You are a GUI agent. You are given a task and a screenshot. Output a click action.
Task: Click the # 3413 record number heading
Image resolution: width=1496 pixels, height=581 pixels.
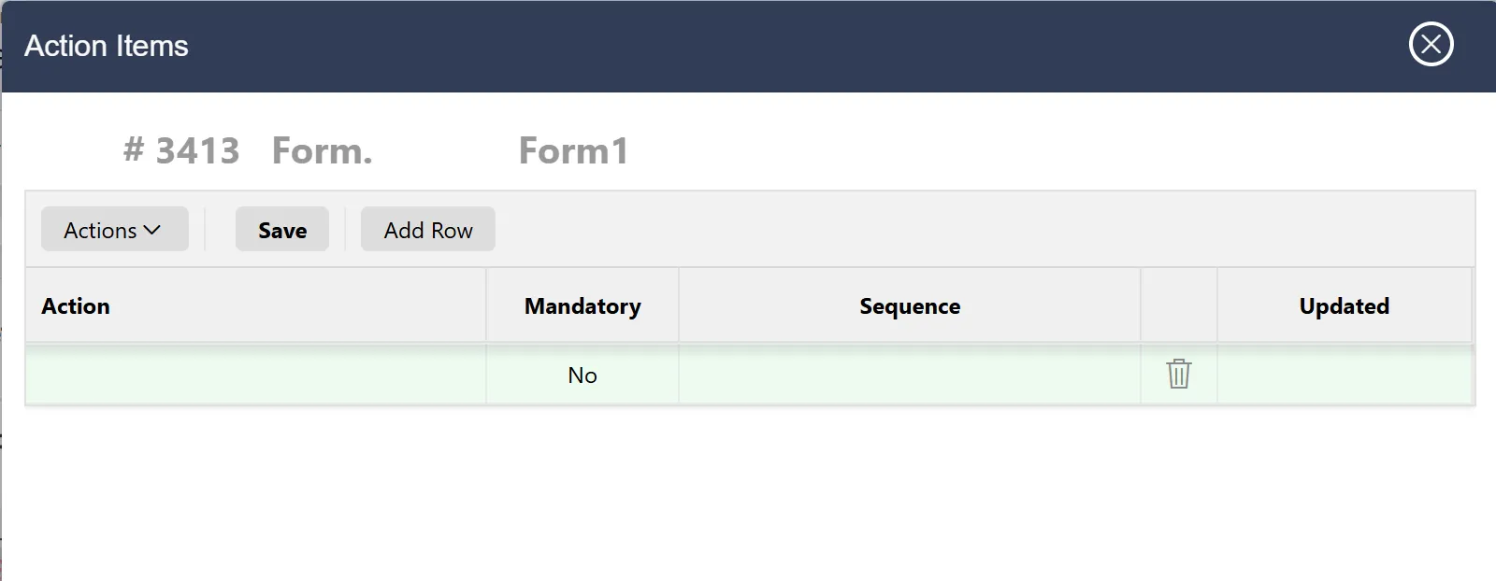tap(181, 150)
